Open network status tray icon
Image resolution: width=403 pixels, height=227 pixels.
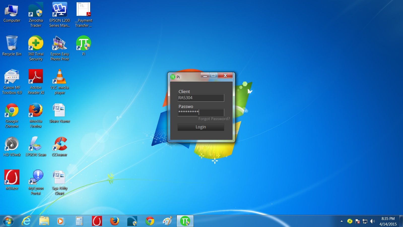point(365,221)
